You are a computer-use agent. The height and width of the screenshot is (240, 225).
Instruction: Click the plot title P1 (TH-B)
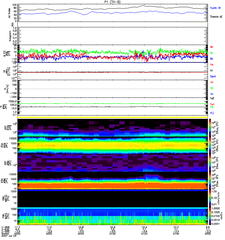tap(112, 2)
